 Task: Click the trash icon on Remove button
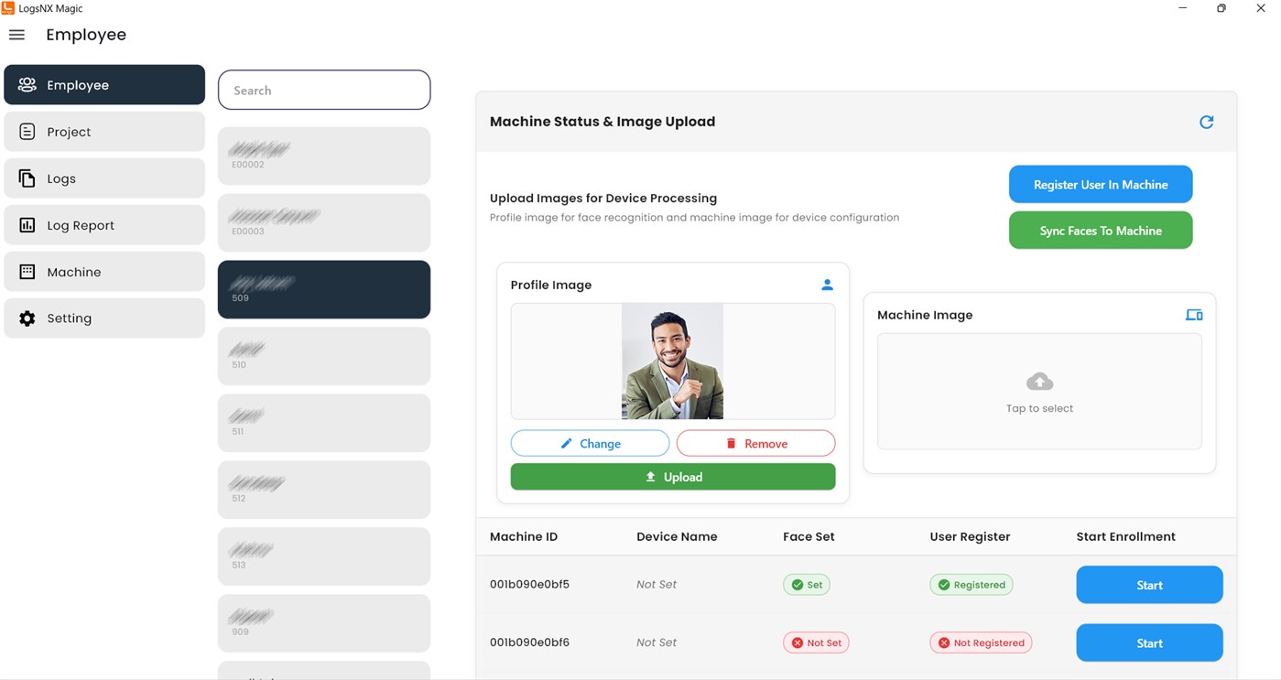click(731, 444)
